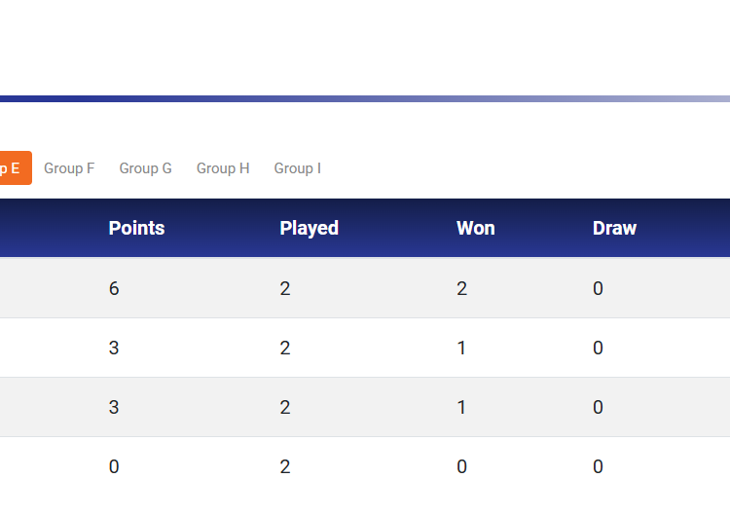Click the Draw value in third row

[598, 408]
